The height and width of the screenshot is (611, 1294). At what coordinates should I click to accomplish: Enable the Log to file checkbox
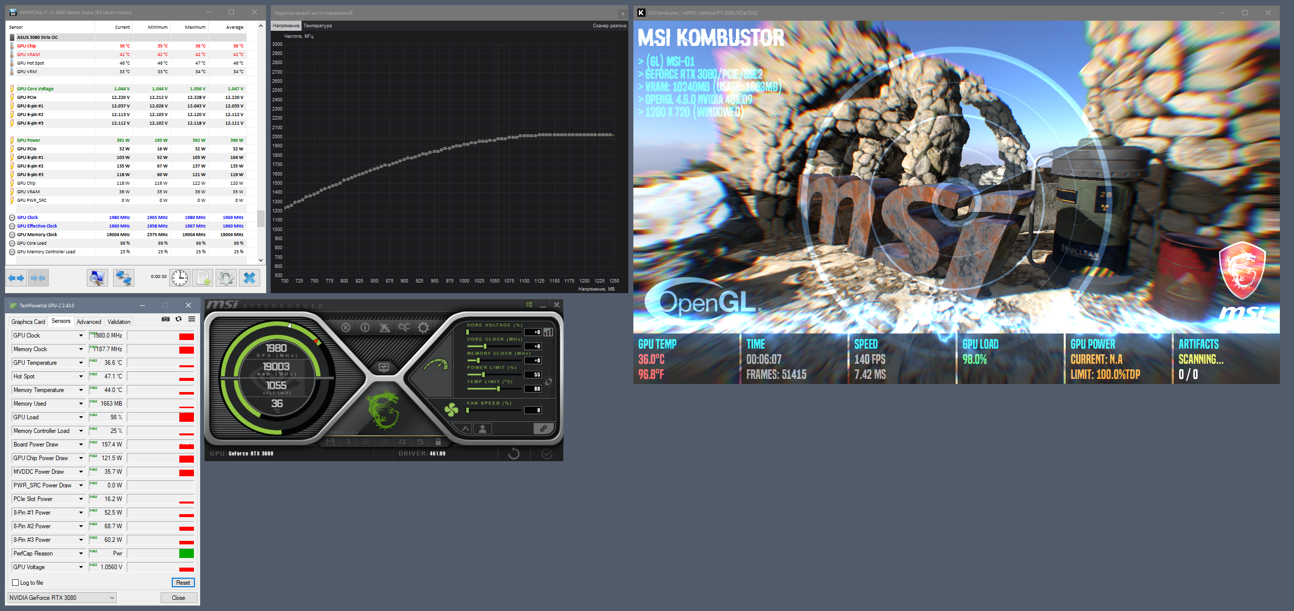(16, 583)
